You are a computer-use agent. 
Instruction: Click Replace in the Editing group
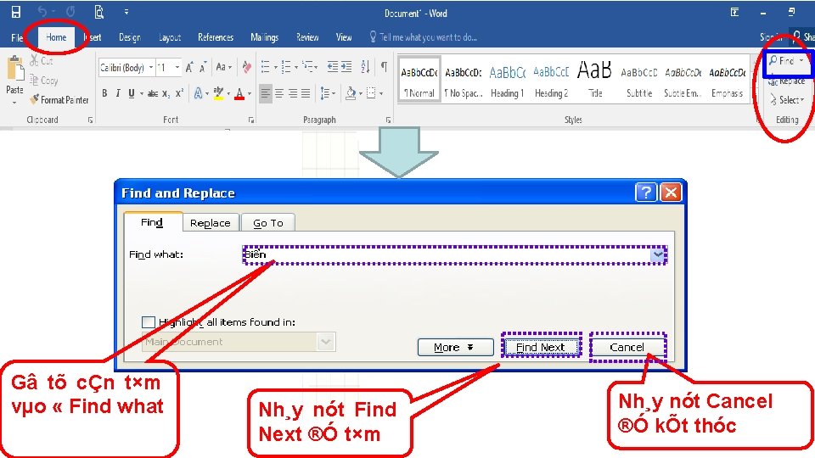(786, 81)
